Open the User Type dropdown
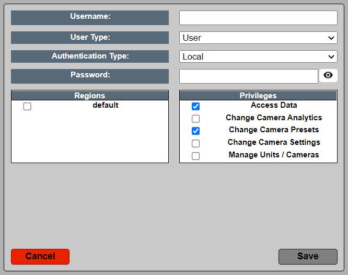 coord(258,38)
